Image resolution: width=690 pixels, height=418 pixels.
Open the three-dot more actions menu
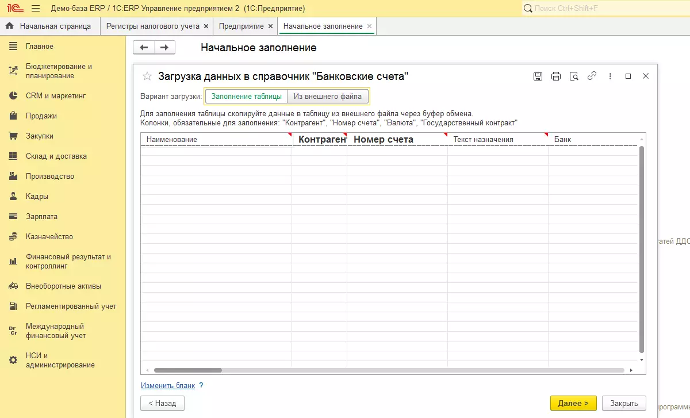(610, 76)
